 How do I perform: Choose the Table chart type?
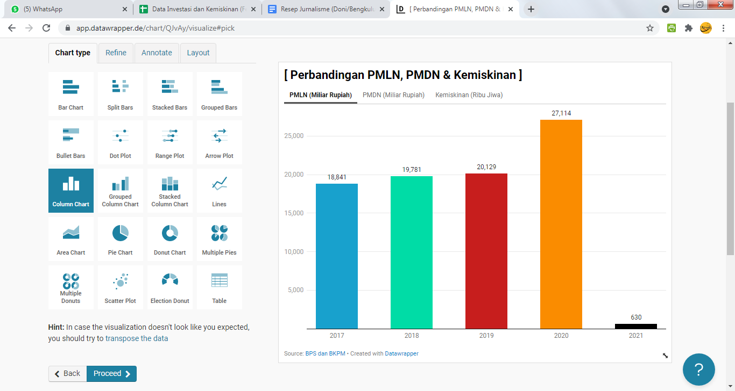pyautogui.click(x=219, y=288)
